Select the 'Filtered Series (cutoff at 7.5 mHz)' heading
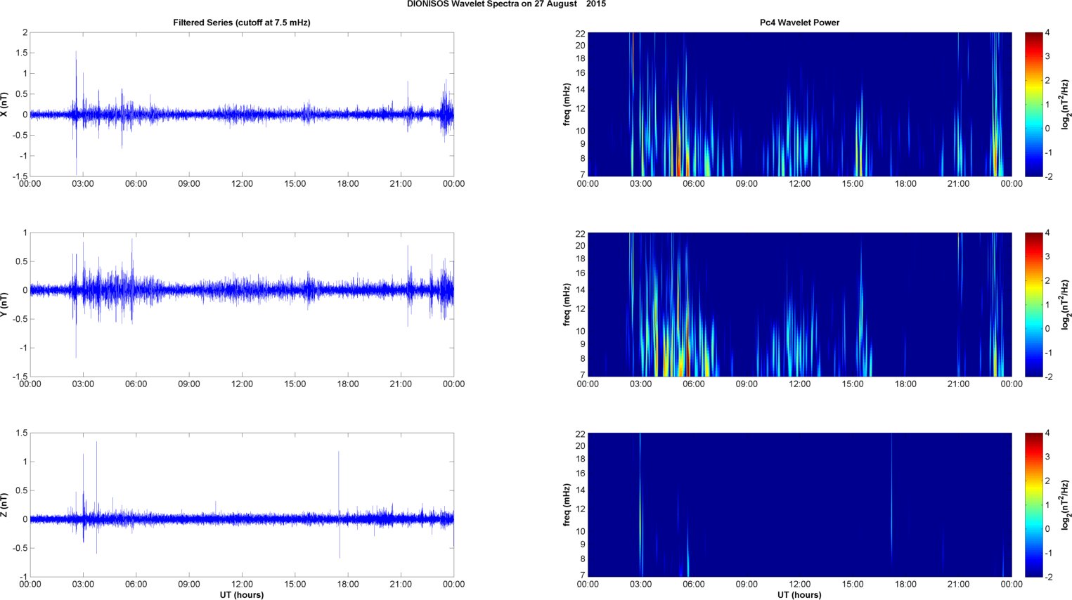This screenshot has height=600, width=1072. point(242,22)
